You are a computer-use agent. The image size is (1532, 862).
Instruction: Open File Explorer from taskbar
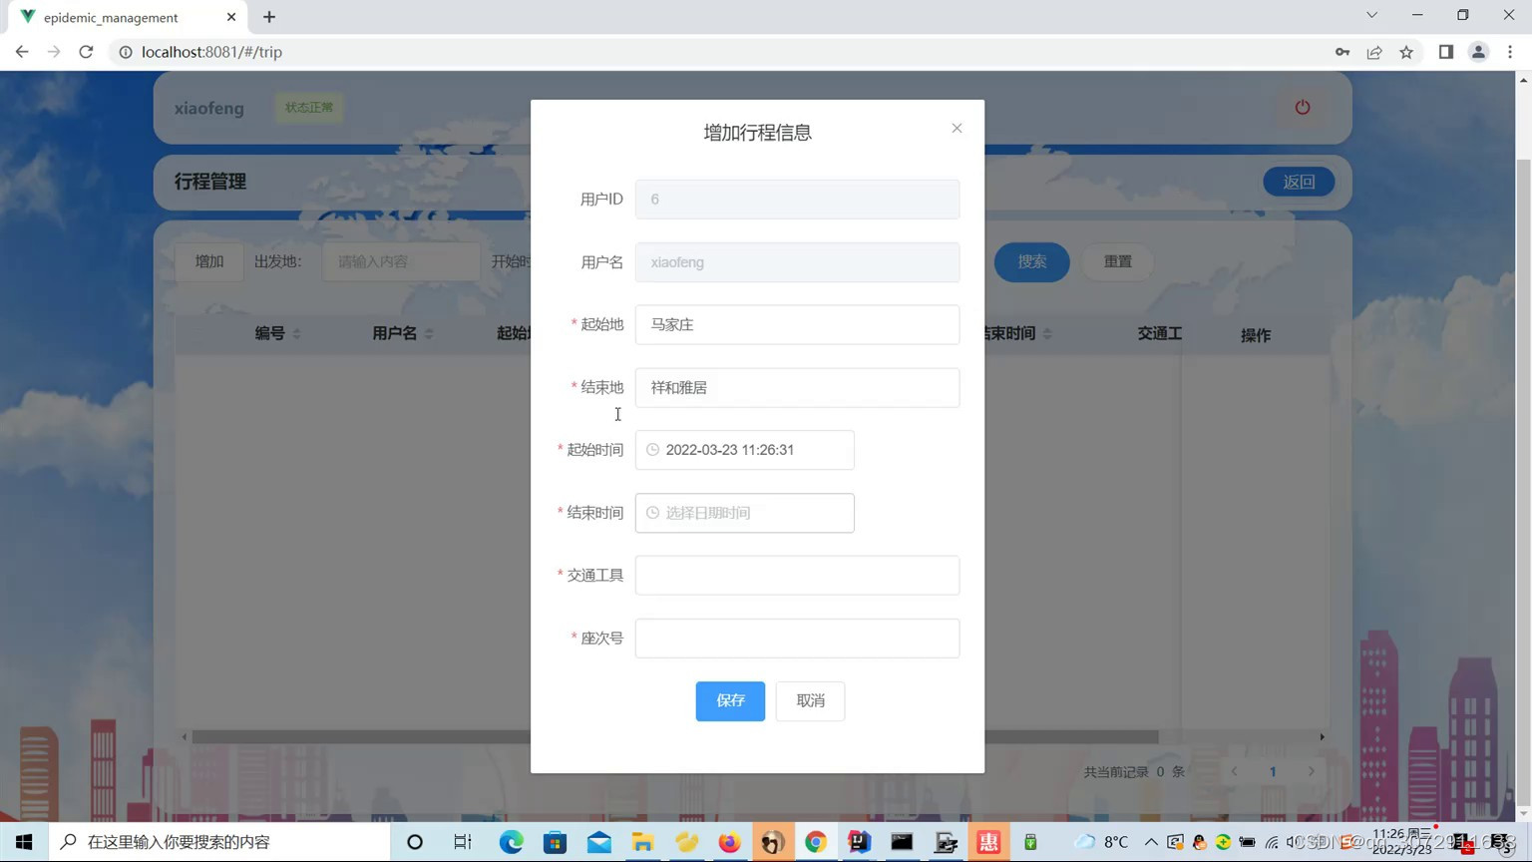[x=642, y=842]
